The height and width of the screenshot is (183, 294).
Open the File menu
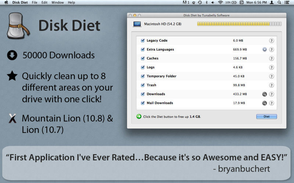(x=35, y=3)
